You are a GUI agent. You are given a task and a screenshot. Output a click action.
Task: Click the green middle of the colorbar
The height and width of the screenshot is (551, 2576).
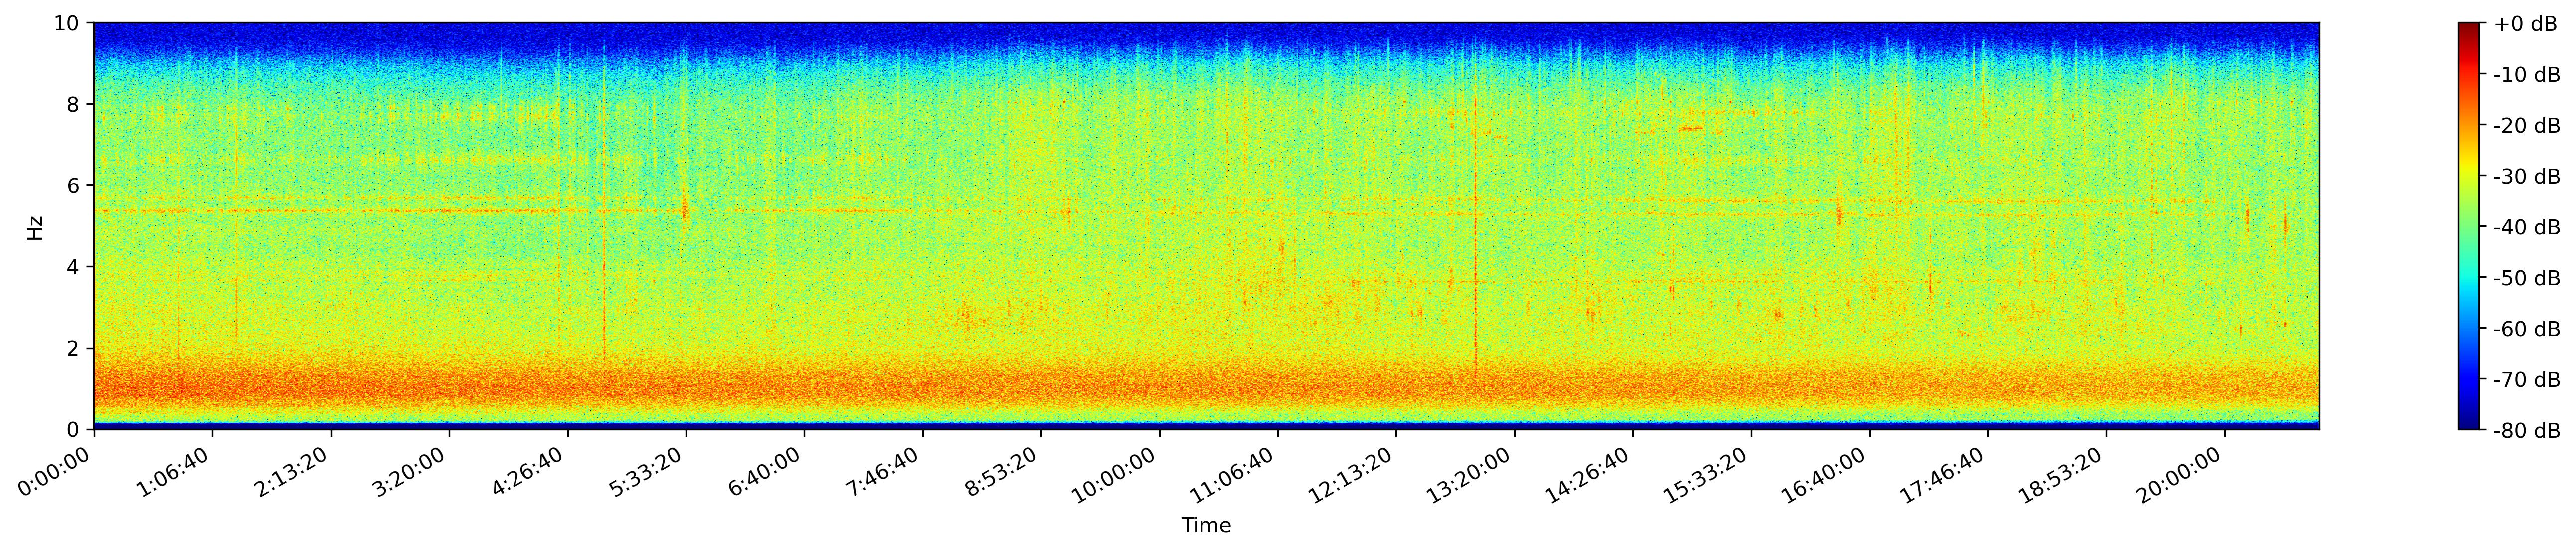coord(2470,226)
